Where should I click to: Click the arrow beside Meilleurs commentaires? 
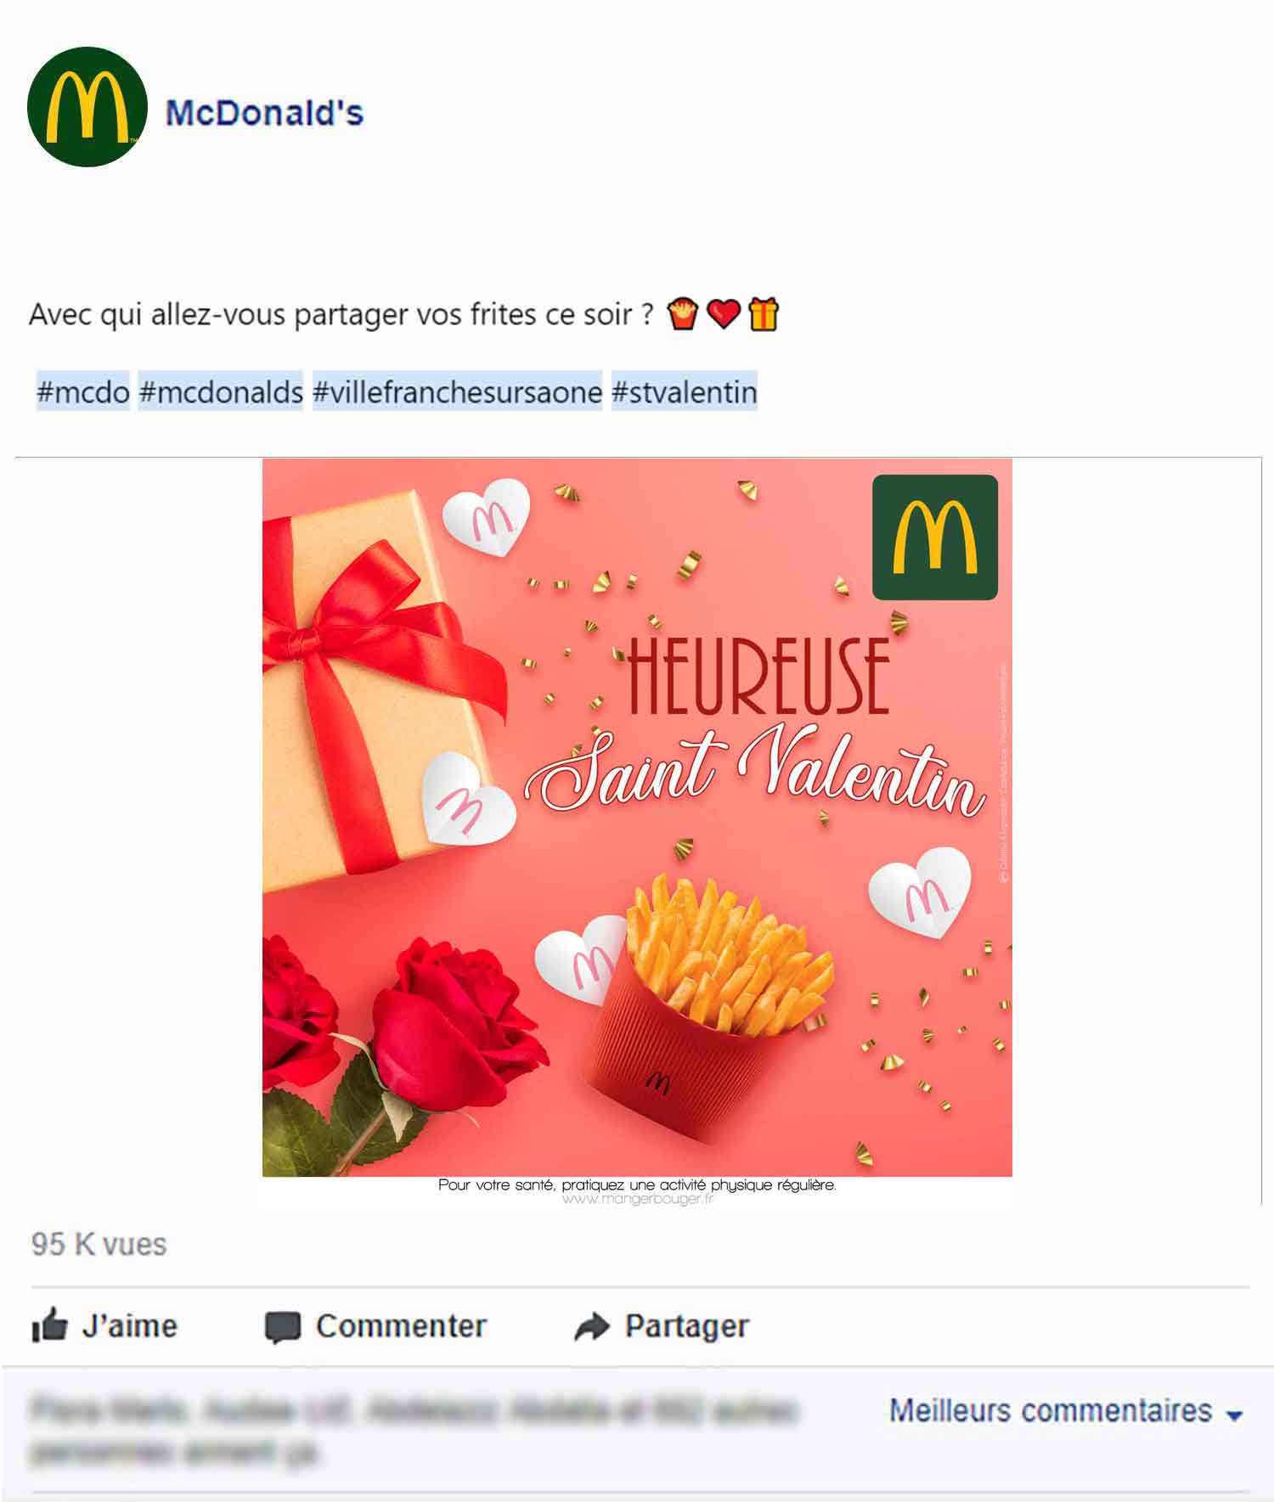tap(1234, 1415)
